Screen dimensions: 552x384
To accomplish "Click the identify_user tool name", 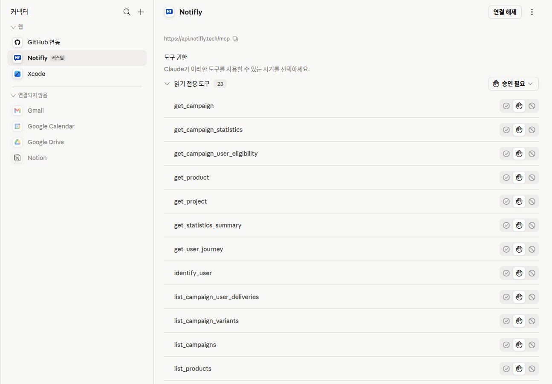I will pos(193,273).
